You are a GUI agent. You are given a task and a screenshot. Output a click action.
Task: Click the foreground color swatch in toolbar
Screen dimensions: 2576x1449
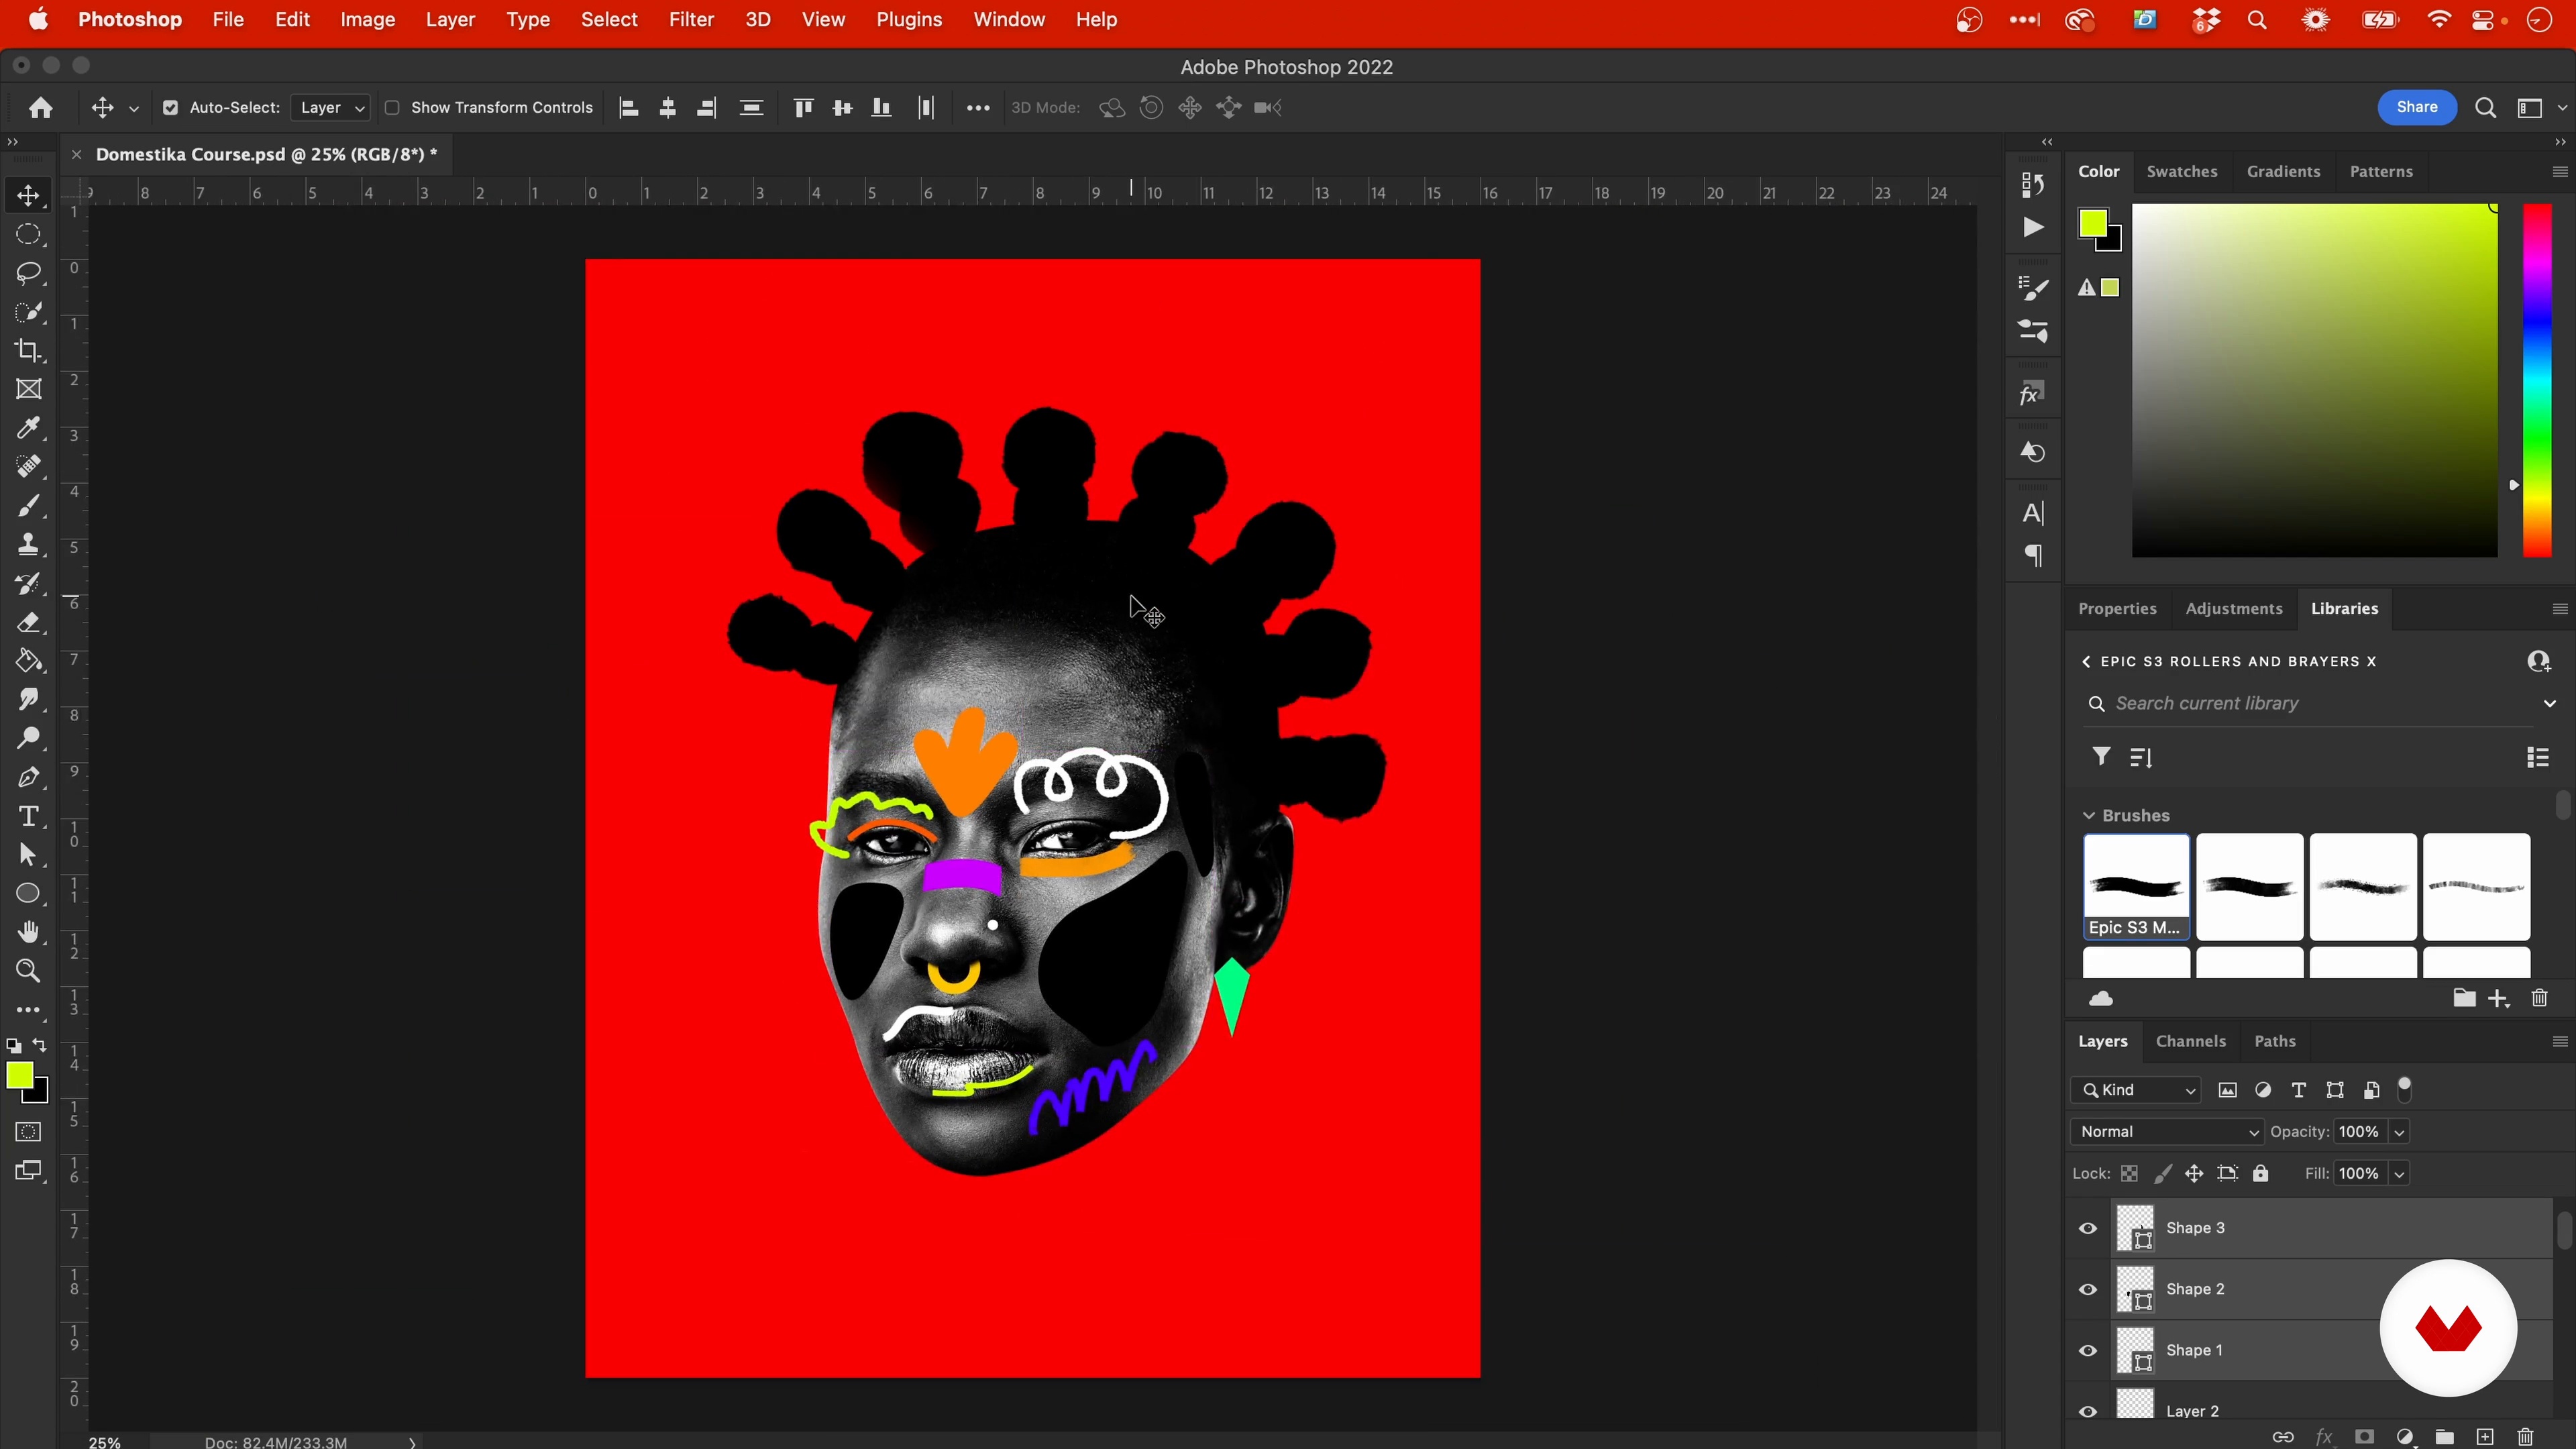click(19, 1076)
